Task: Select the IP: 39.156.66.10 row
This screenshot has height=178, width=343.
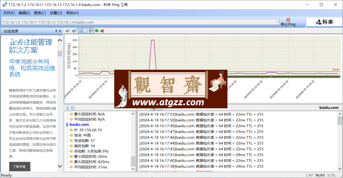Action: [88, 130]
